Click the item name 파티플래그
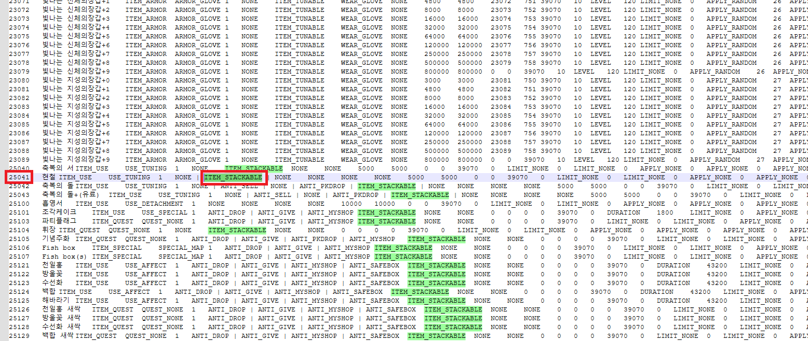The width and height of the screenshot is (808, 341). 59,221
